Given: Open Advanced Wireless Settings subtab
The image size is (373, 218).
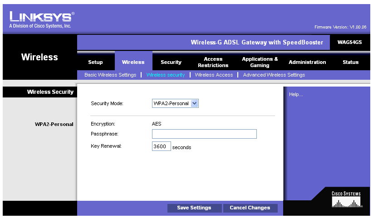Looking at the screenshot, I should 274,75.
